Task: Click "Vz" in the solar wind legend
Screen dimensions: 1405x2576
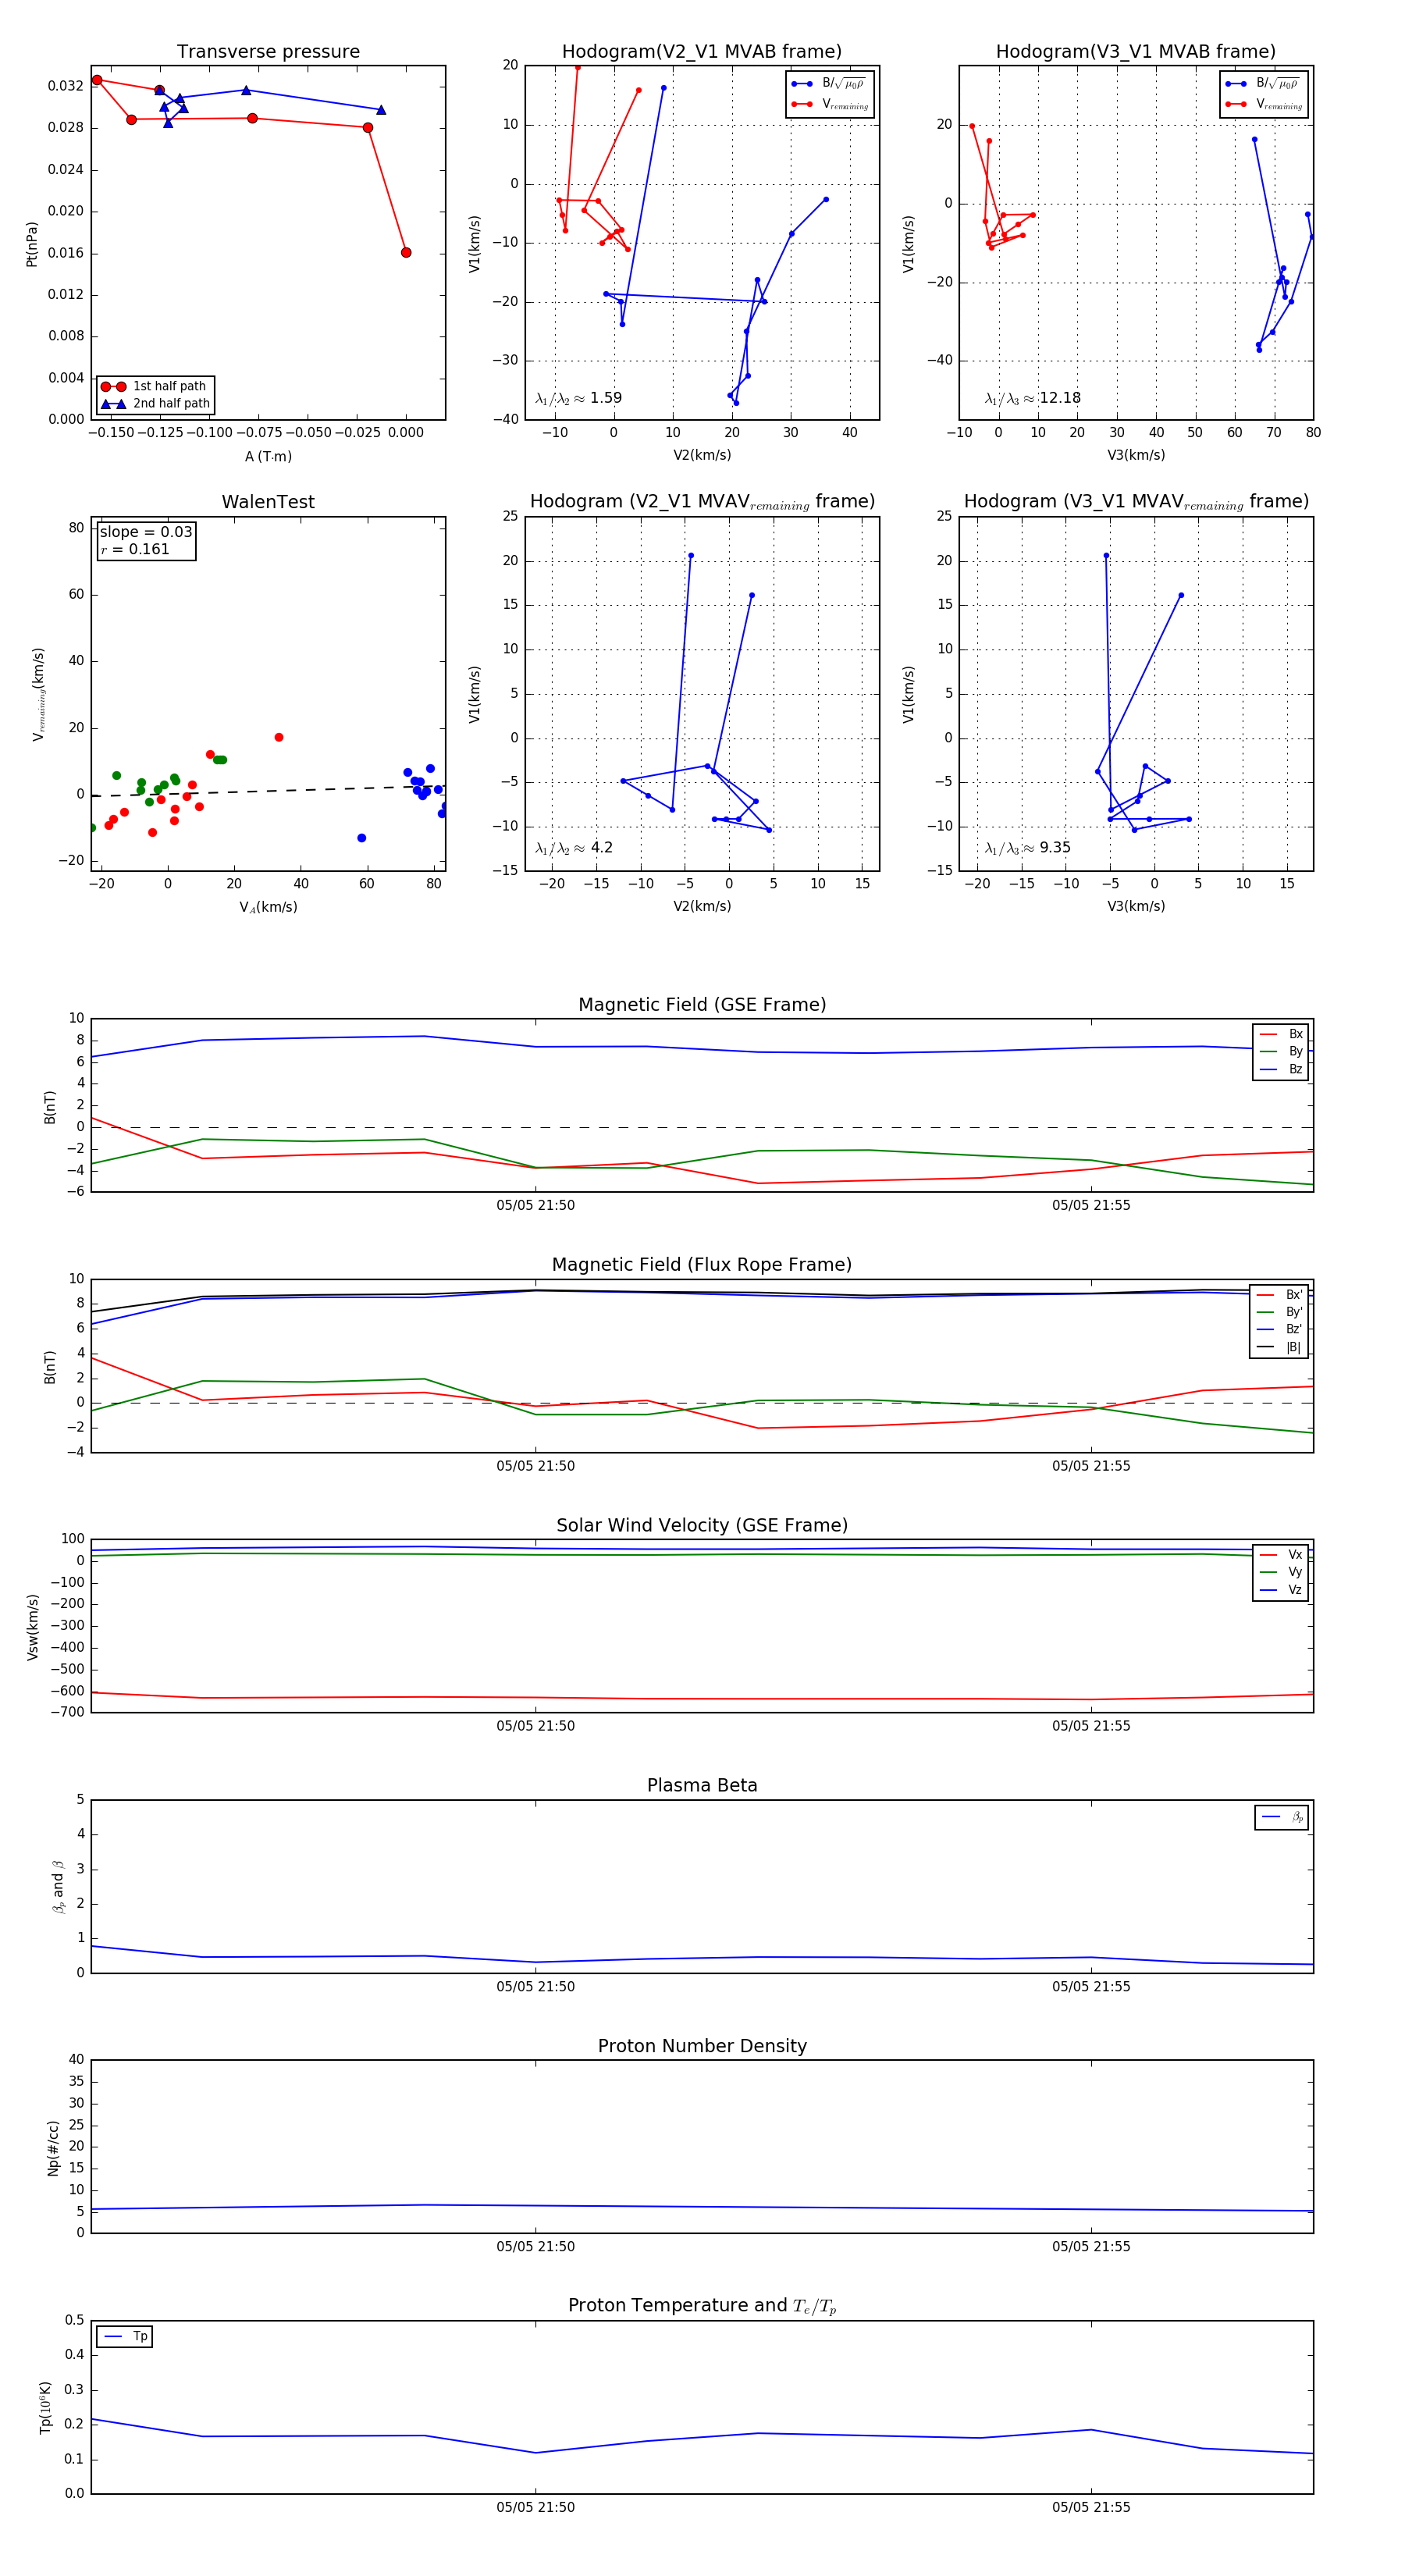Action: coord(1295,1589)
